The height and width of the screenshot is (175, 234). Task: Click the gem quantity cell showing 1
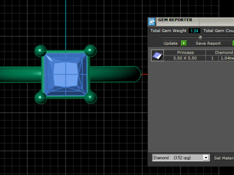click(212, 58)
